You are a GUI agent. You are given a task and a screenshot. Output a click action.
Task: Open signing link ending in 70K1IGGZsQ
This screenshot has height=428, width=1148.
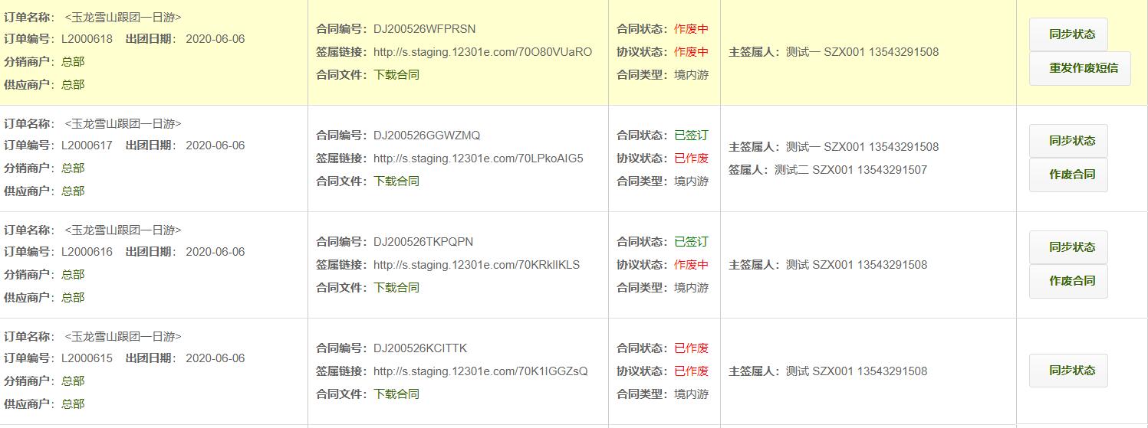click(x=480, y=371)
